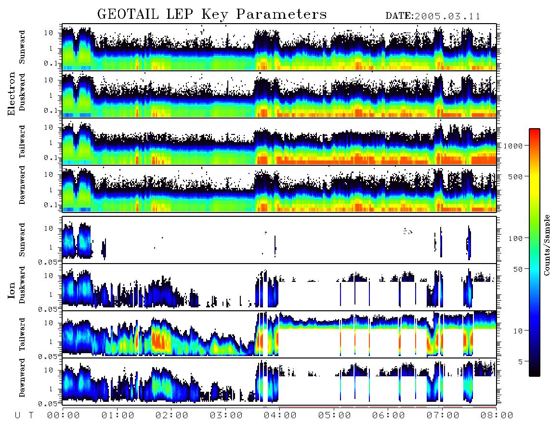Click the Ion Tailward spectrogram panel
Viewport: 550px width, 424px height.
click(x=279, y=334)
